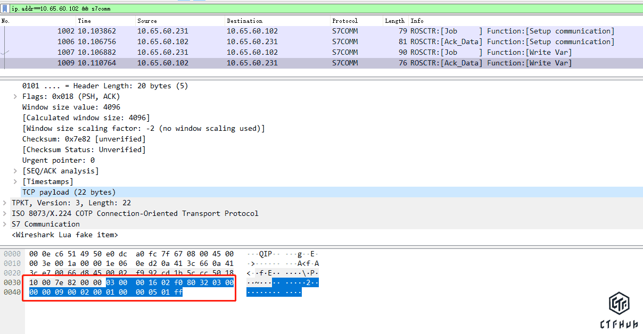Select the TCP payload (22 bytes) line
The image size is (643, 334).
click(x=69, y=192)
